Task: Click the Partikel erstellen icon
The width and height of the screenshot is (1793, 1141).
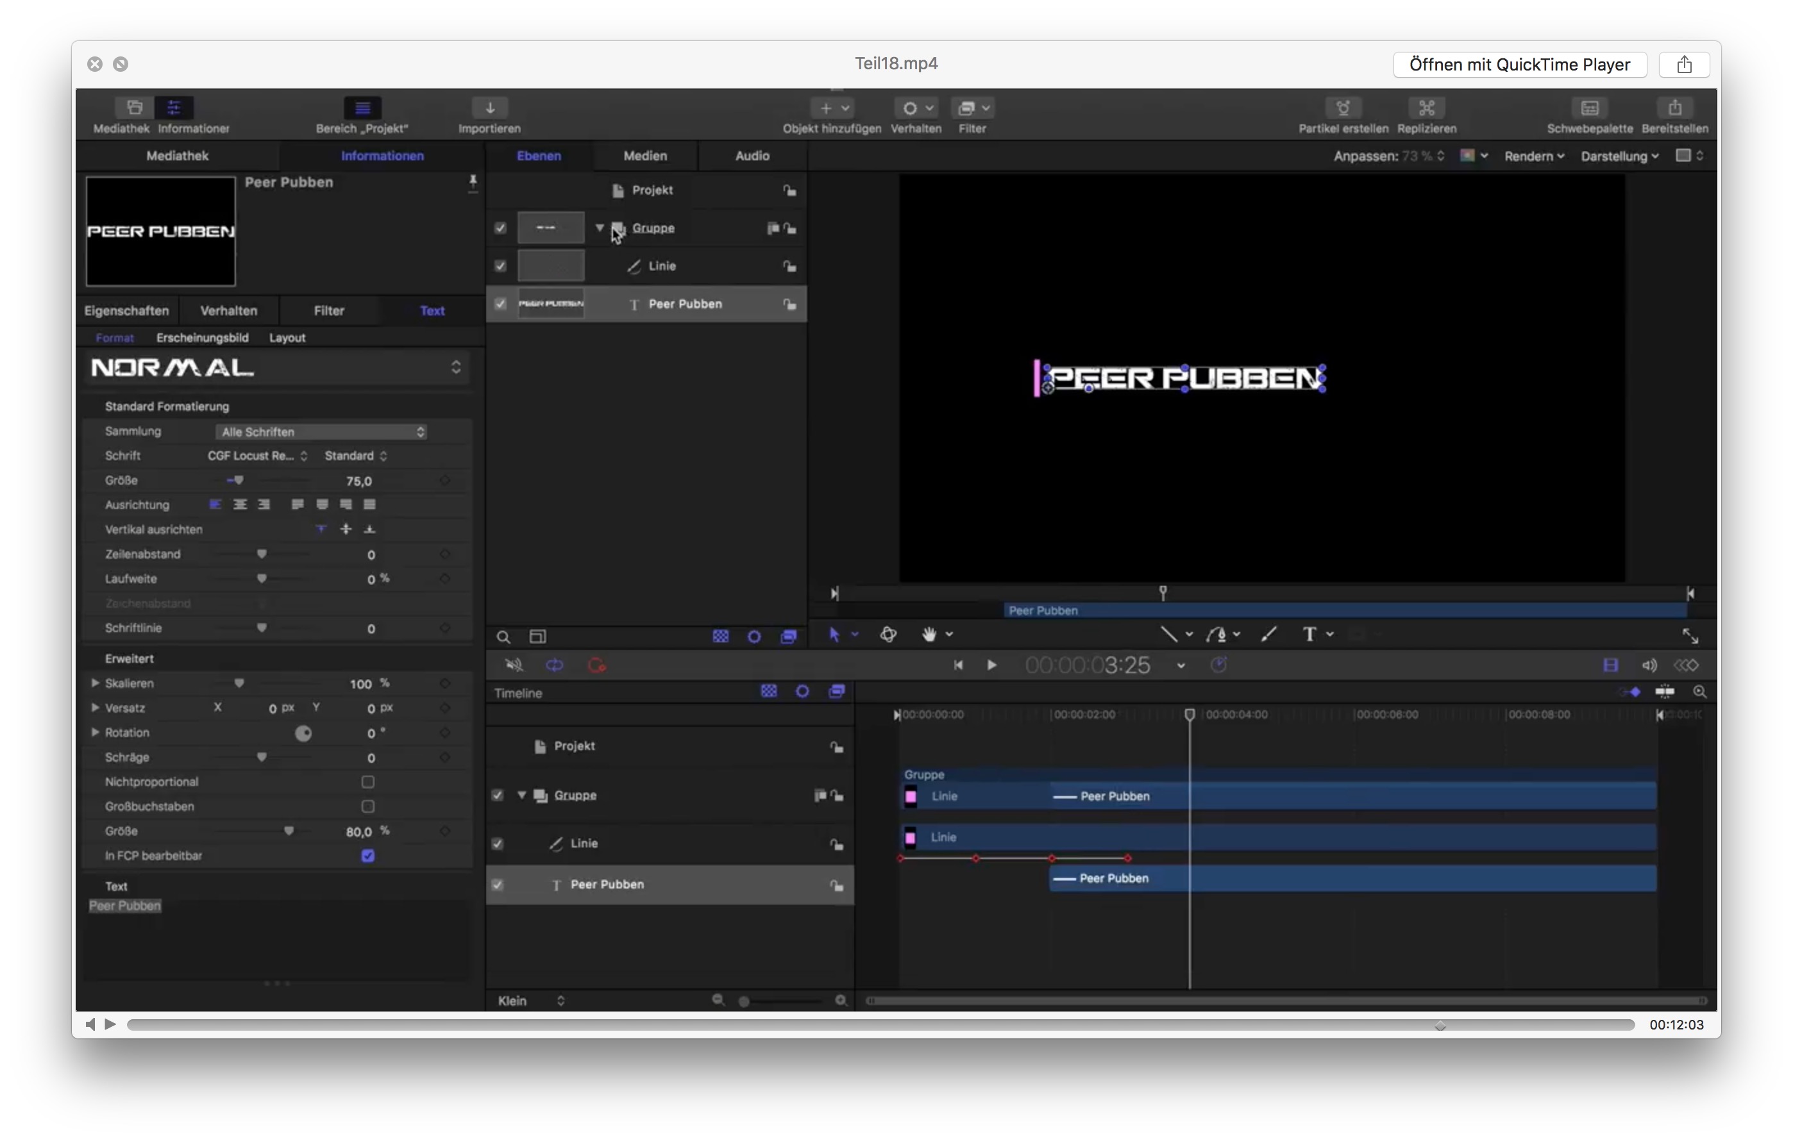Action: click(x=1343, y=108)
